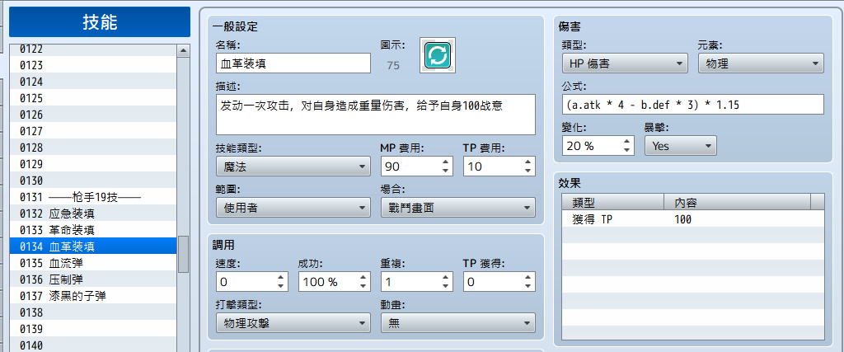
Task: Open the 技能類型 dropdown showing 魔法
Action: click(293, 167)
